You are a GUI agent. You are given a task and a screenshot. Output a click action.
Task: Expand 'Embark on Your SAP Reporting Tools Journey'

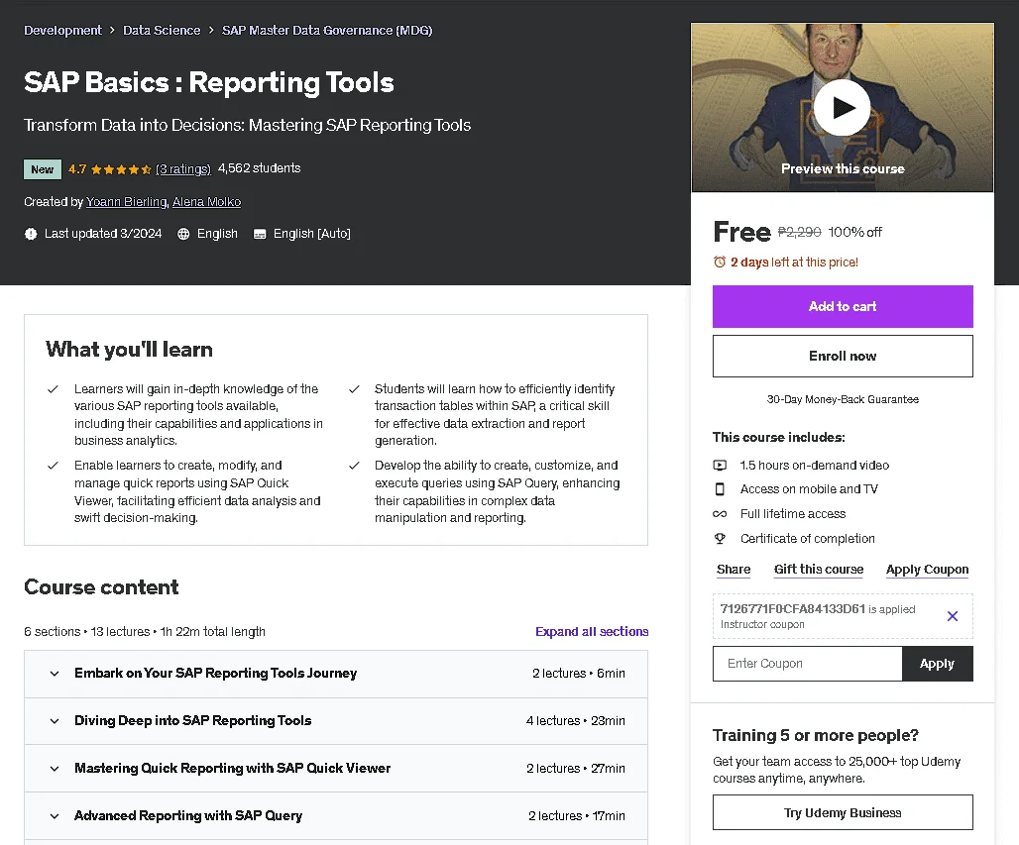click(336, 674)
